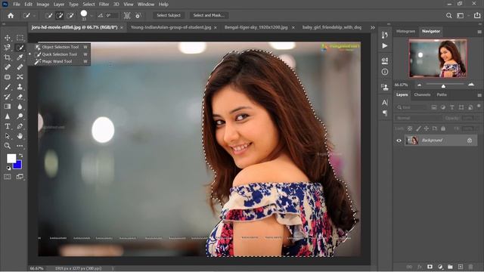Toggle pixel layer filter in Layers panel
The width and height of the screenshot is (484, 272).
click(434, 107)
